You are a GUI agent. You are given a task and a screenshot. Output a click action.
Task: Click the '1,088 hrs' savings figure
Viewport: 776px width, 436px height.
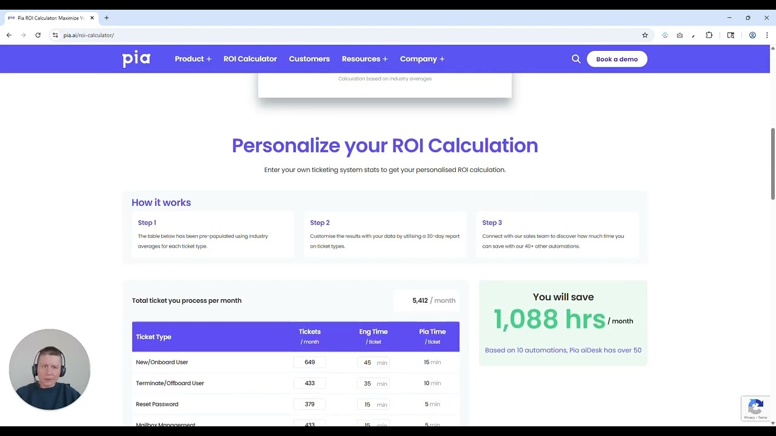(x=549, y=320)
